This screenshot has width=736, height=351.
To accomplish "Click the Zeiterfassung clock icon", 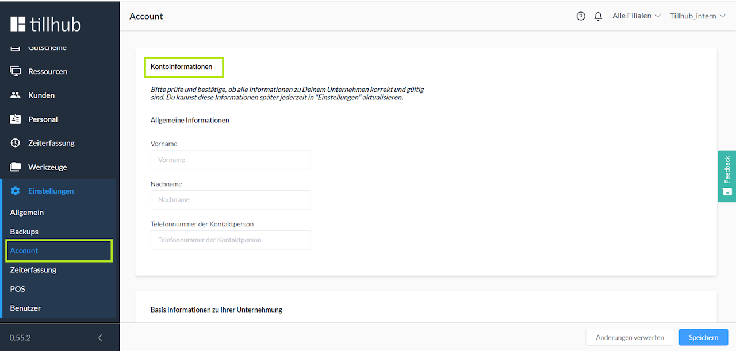I will [x=16, y=143].
